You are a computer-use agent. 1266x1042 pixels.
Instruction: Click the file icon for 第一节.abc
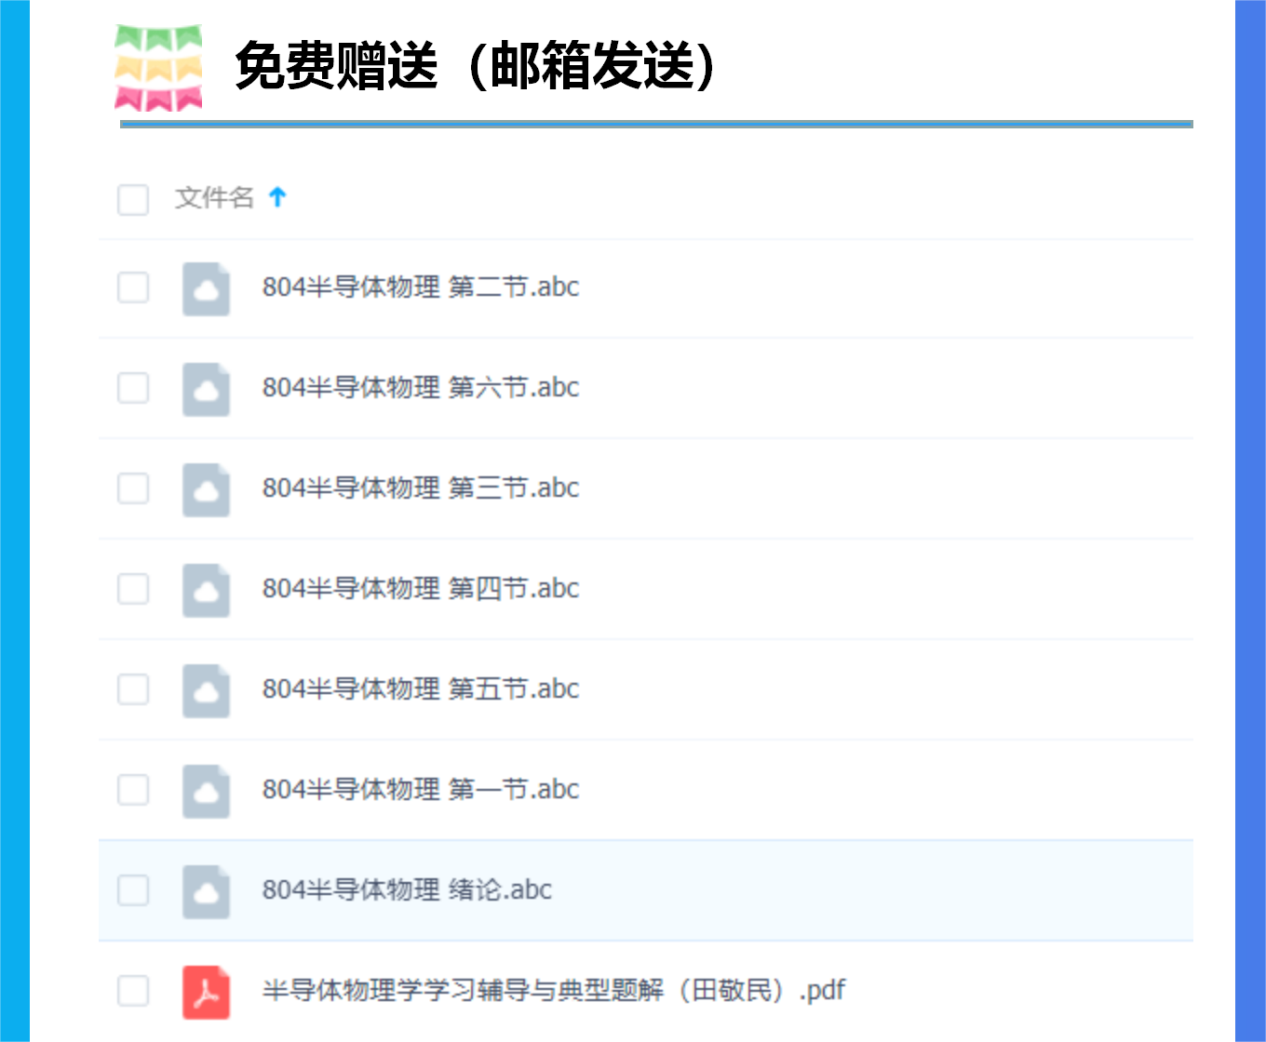[206, 792]
